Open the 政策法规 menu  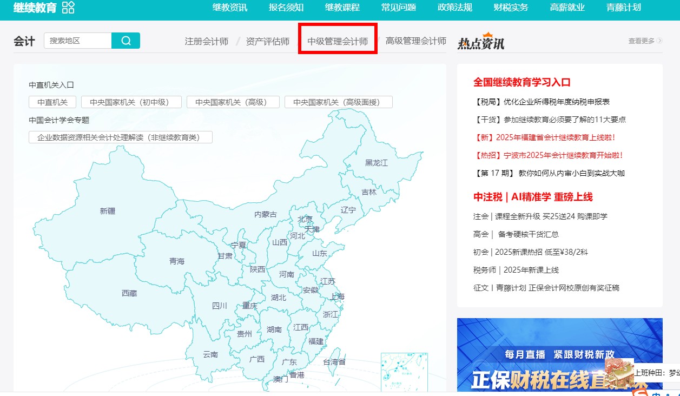click(453, 8)
